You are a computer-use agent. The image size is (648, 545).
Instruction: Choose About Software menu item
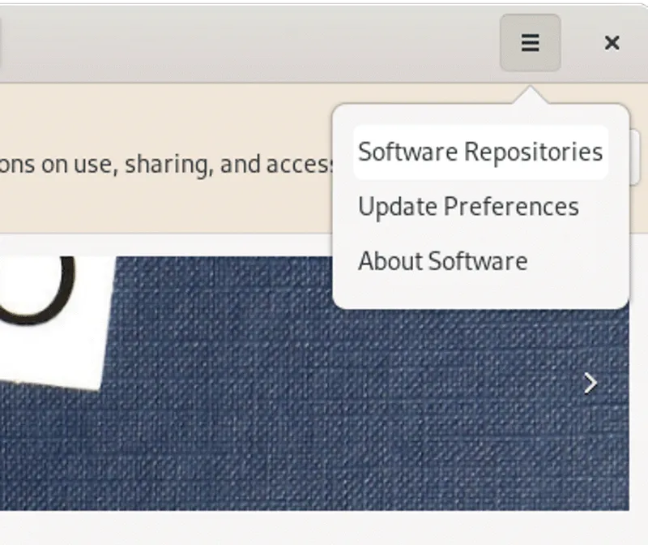click(x=480, y=261)
